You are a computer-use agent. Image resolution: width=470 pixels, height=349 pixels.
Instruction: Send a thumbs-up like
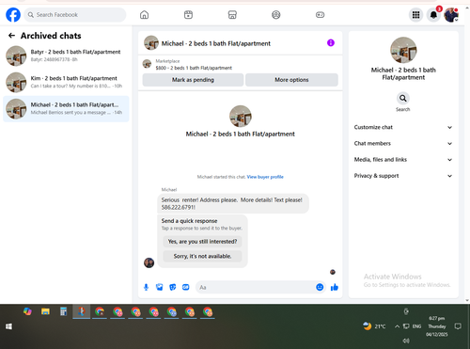[335, 287]
